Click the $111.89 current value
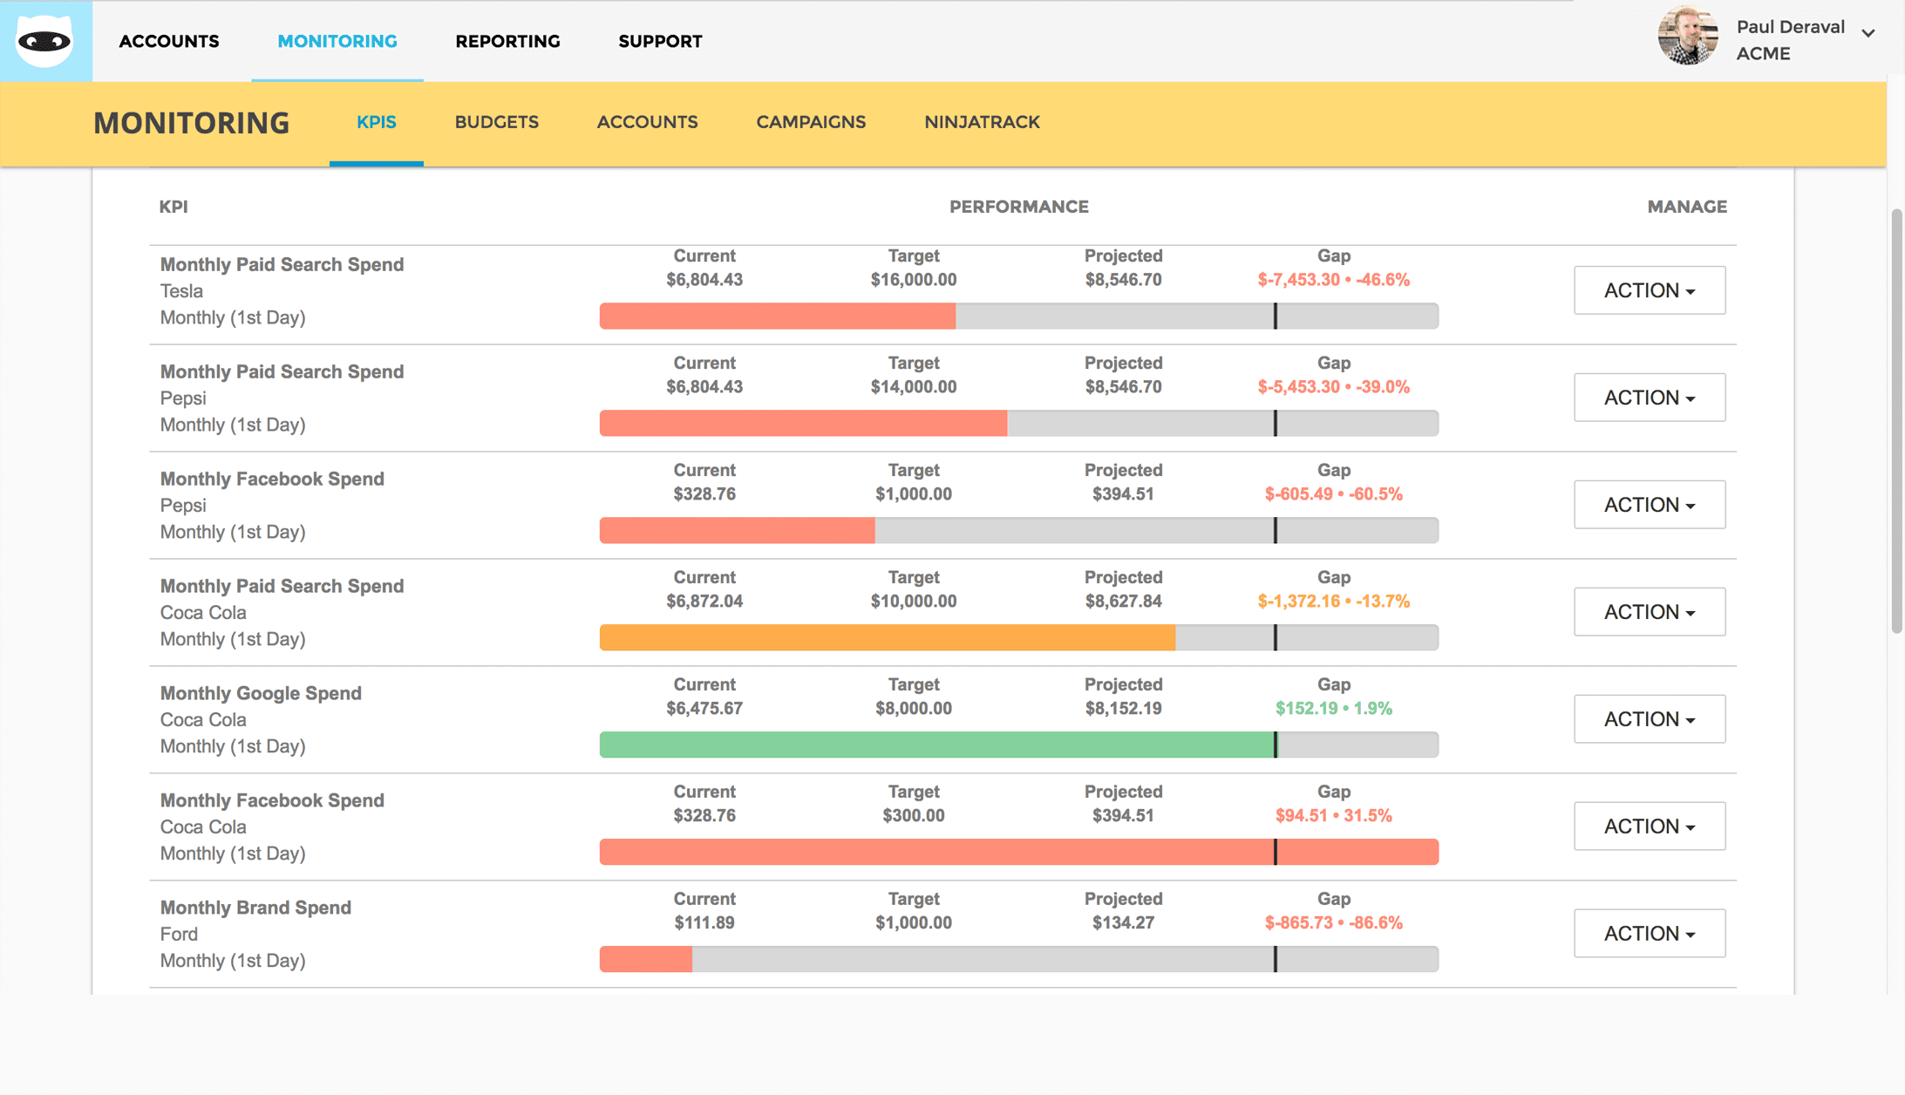1905x1095 pixels. point(704,923)
